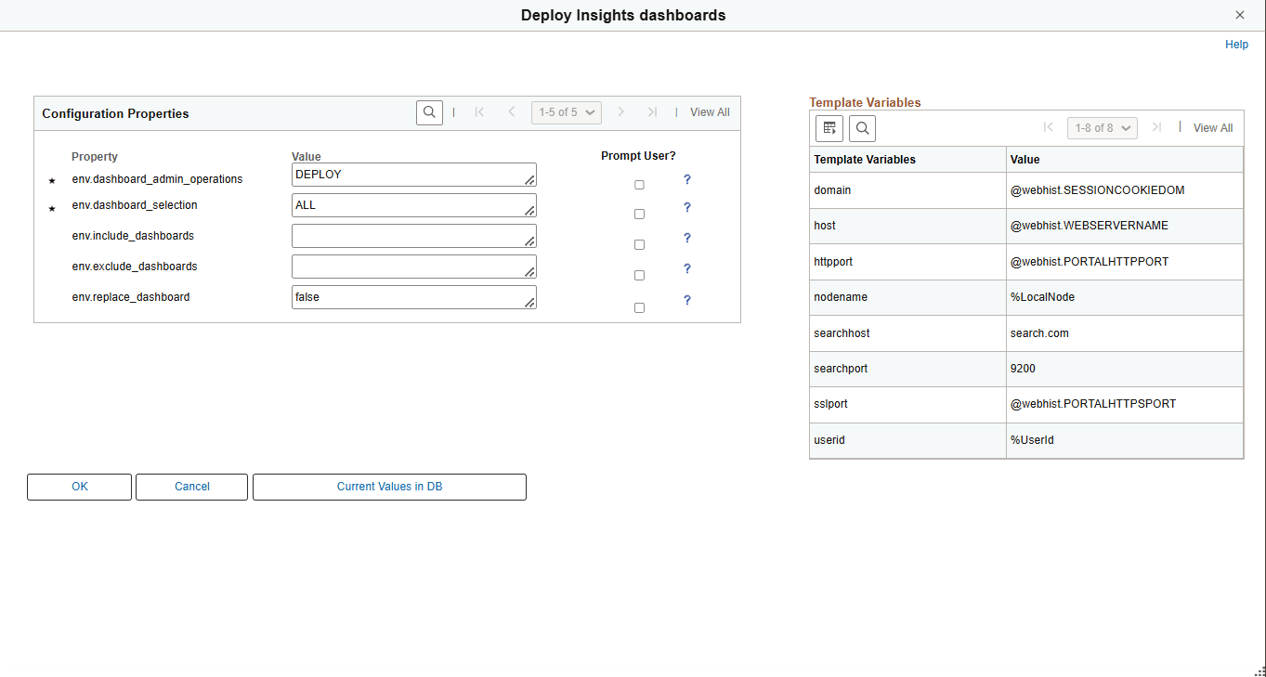1266x677 pixels.
Task: Open Find in Configuration Properties grid
Action: coord(429,111)
